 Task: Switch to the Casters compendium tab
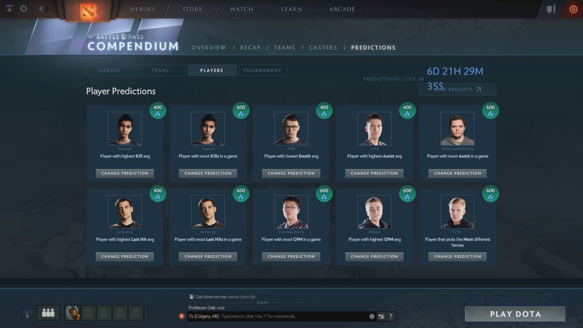click(x=323, y=47)
